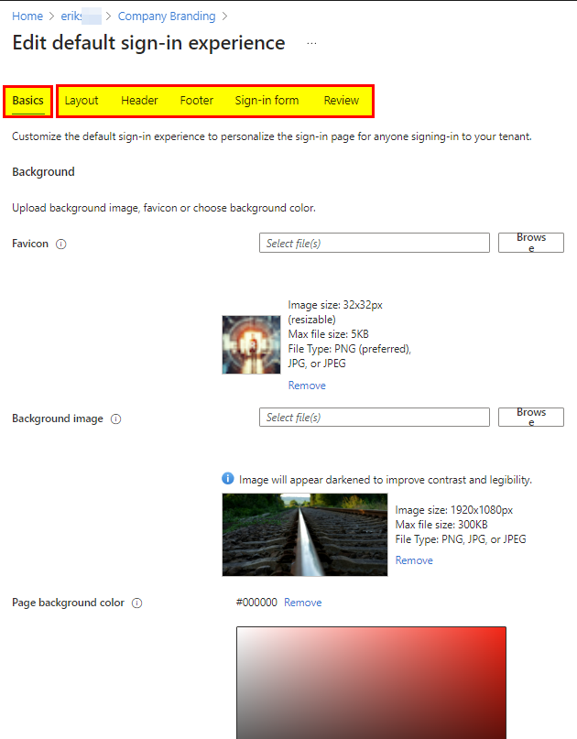
Task: Click the info icon beside Background image
Action: click(x=115, y=419)
